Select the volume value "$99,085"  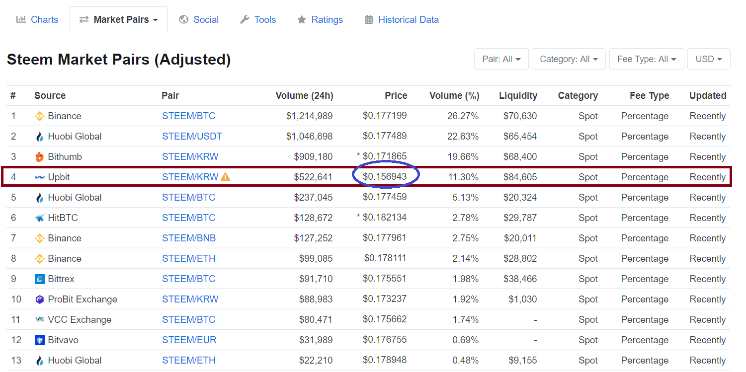(316, 259)
